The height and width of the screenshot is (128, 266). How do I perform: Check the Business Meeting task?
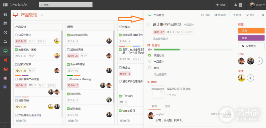68,79
